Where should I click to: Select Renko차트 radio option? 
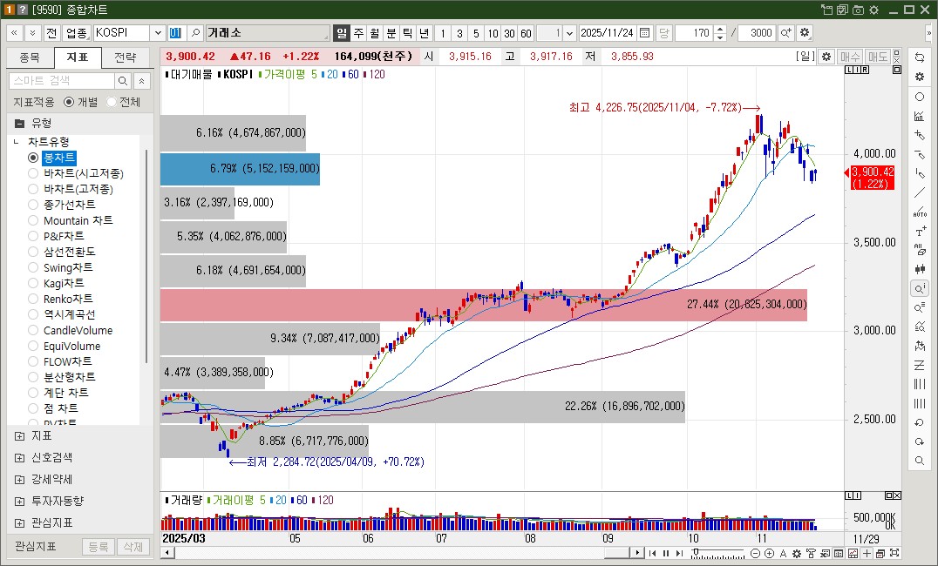pos(33,299)
